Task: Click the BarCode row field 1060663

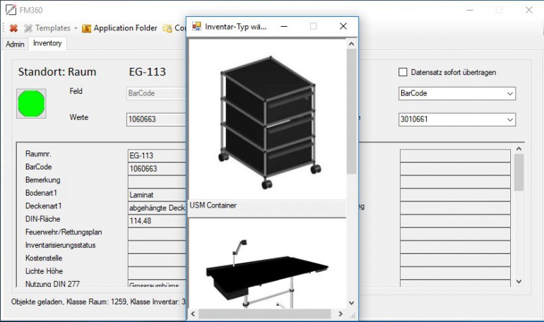Action: (157, 169)
